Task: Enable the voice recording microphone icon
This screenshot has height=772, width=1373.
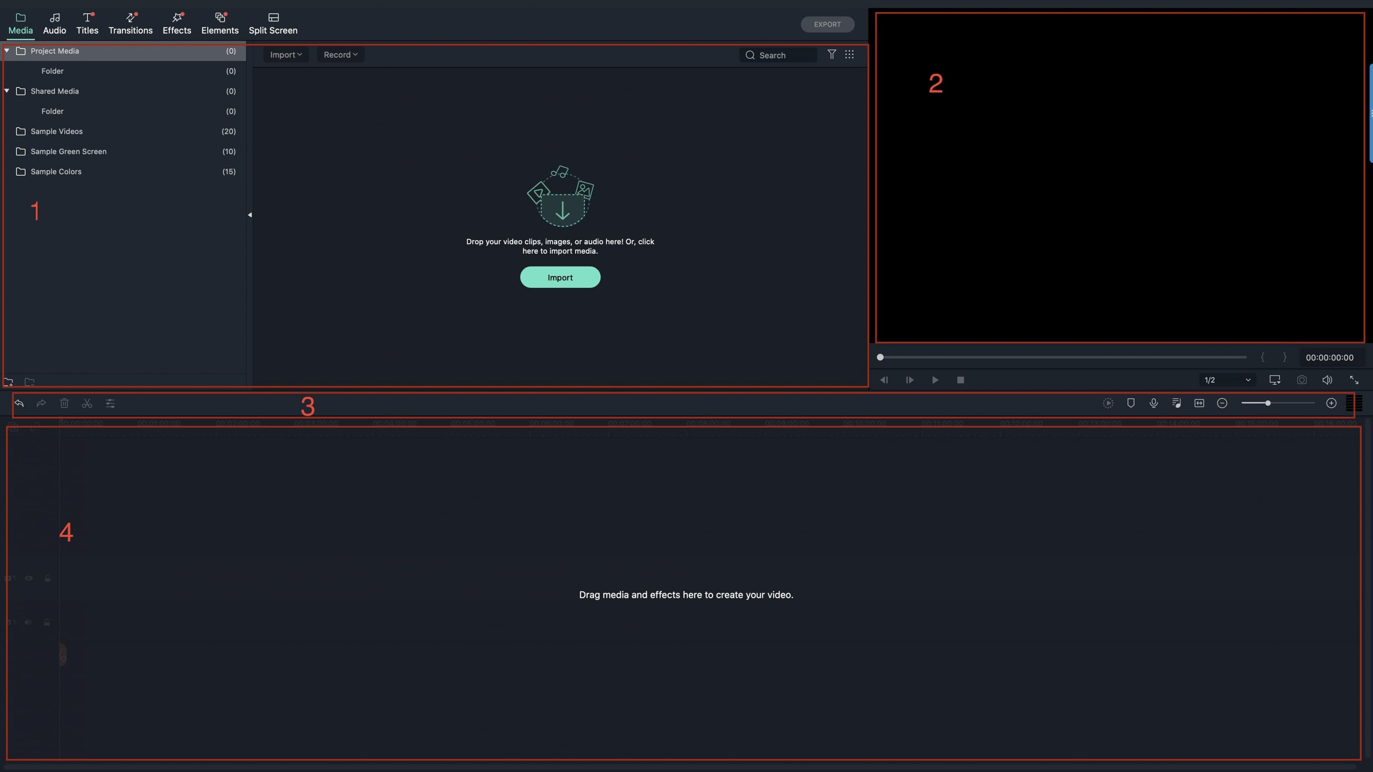Action: tap(1154, 403)
